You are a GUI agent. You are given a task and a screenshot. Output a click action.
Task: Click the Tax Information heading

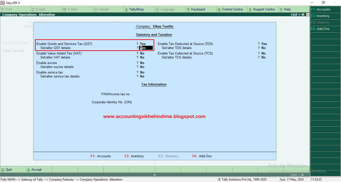154,84
